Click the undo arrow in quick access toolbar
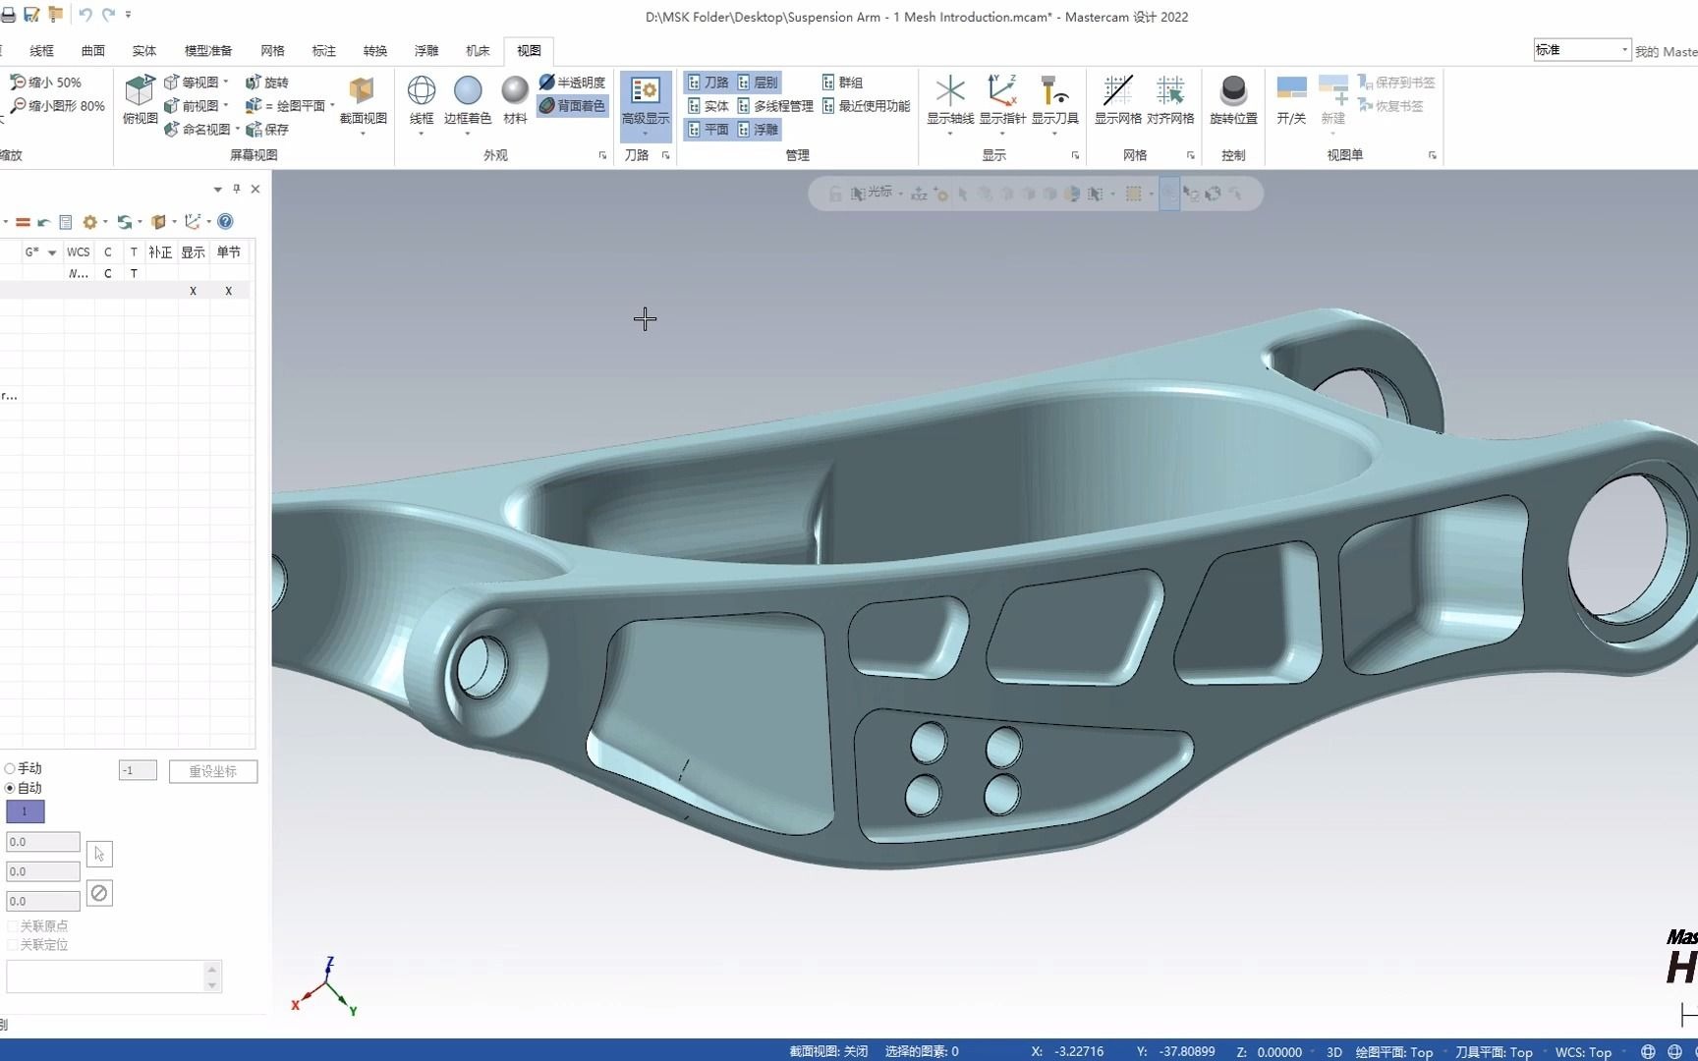The width and height of the screenshot is (1698, 1061). point(85,15)
